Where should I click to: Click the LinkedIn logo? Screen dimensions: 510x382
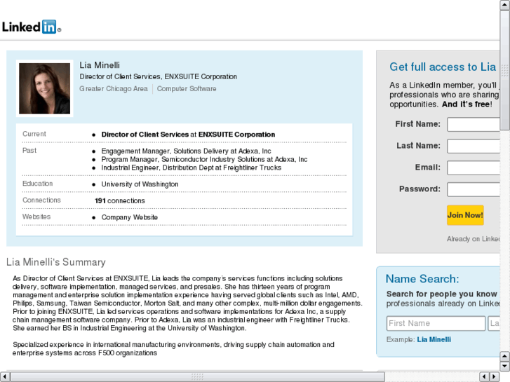coord(32,27)
